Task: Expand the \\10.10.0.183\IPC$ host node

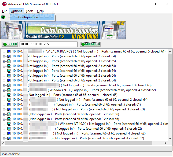Action: 4,52
